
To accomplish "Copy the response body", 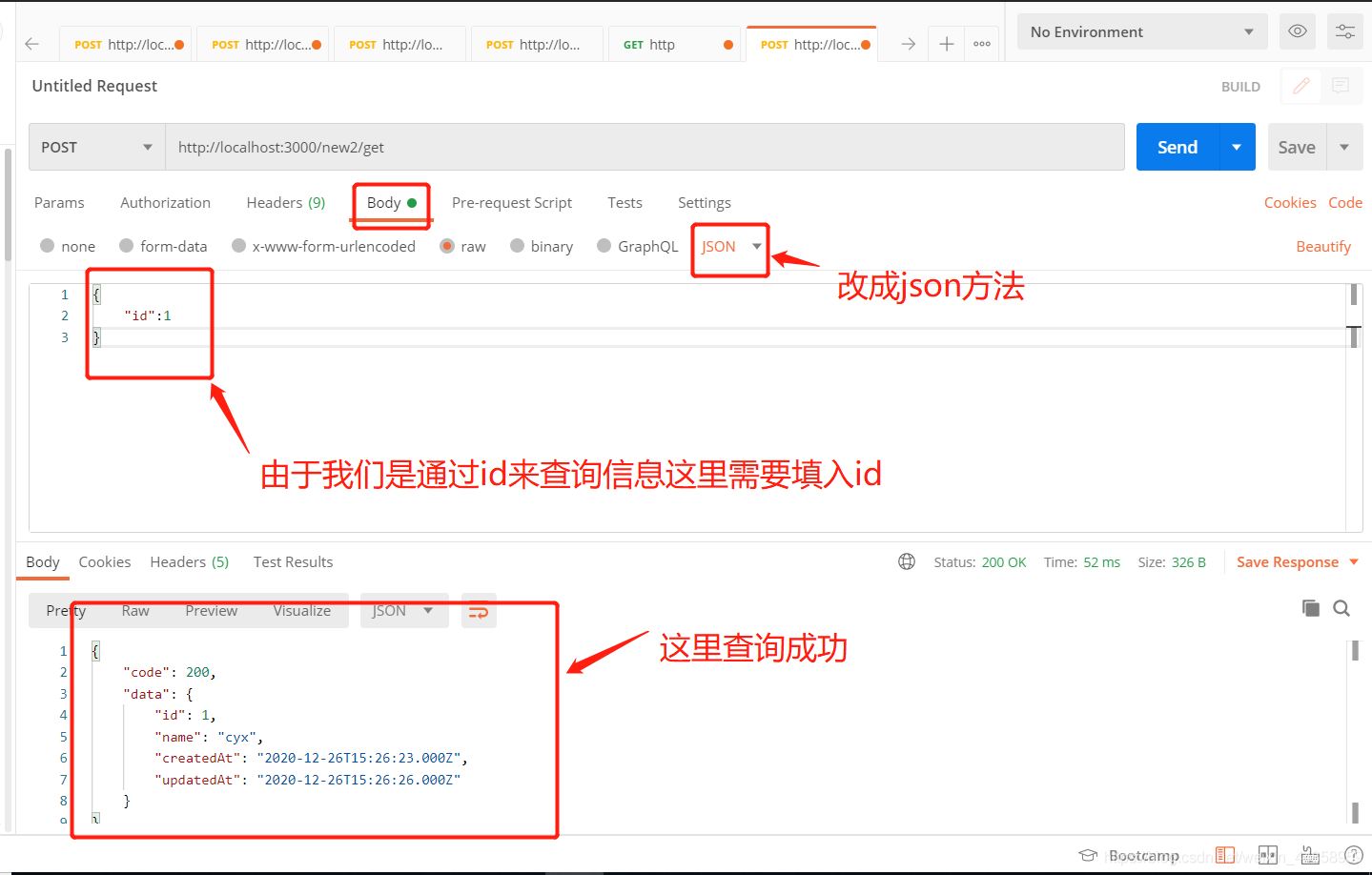I will 1310,607.
